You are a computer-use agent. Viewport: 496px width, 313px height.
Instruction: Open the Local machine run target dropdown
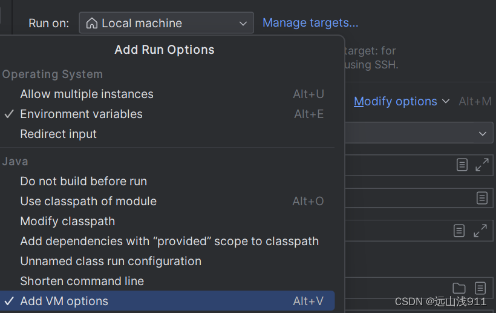click(x=166, y=24)
